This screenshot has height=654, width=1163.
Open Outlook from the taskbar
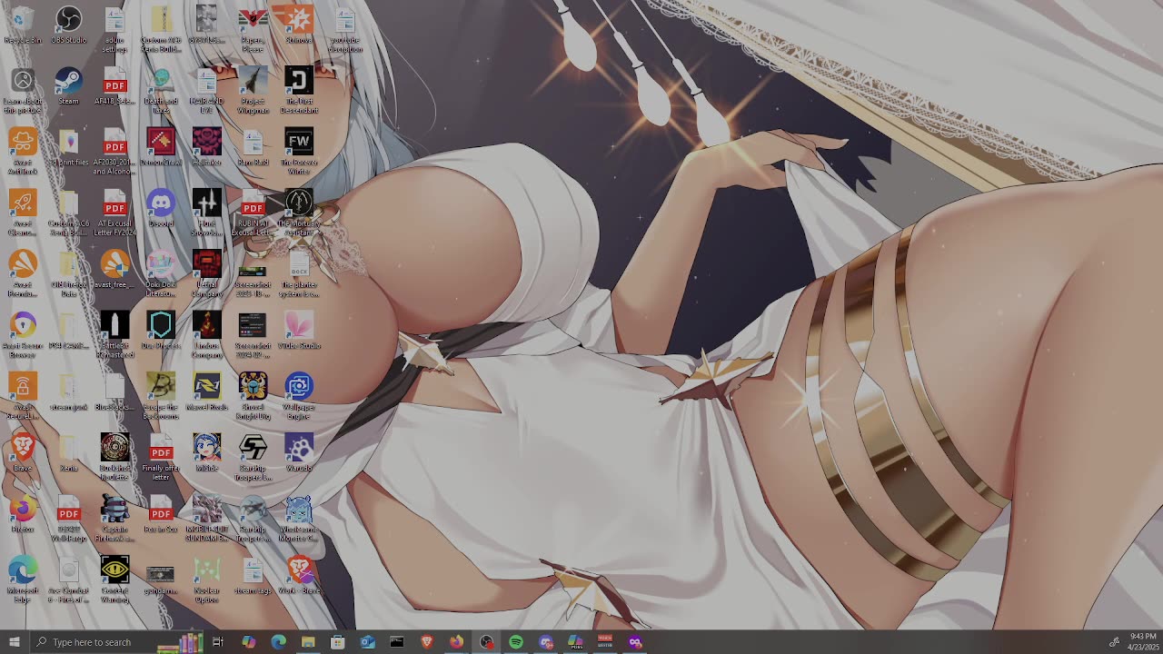(x=367, y=642)
